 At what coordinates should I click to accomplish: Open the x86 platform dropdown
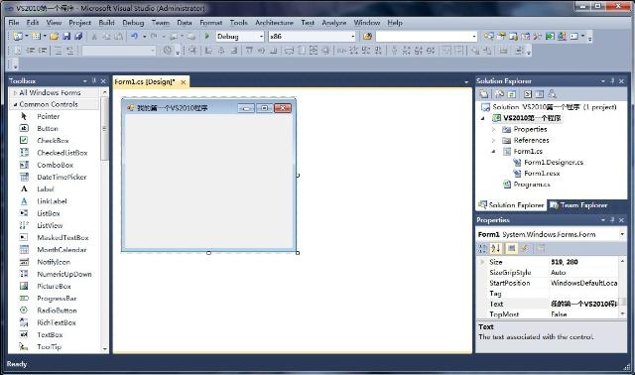click(353, 37)
